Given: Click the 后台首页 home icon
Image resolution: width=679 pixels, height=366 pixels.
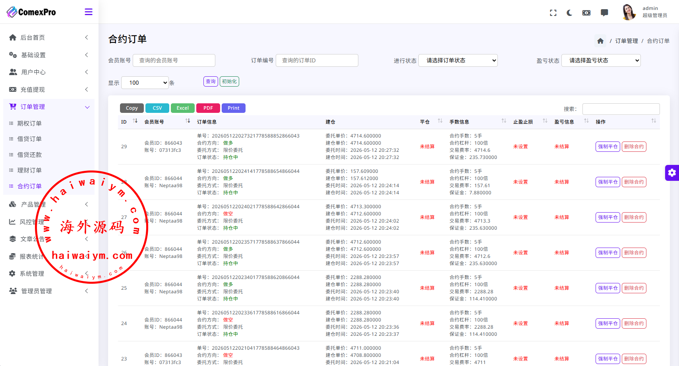Looking at the screenshot, I should [13, 37].
